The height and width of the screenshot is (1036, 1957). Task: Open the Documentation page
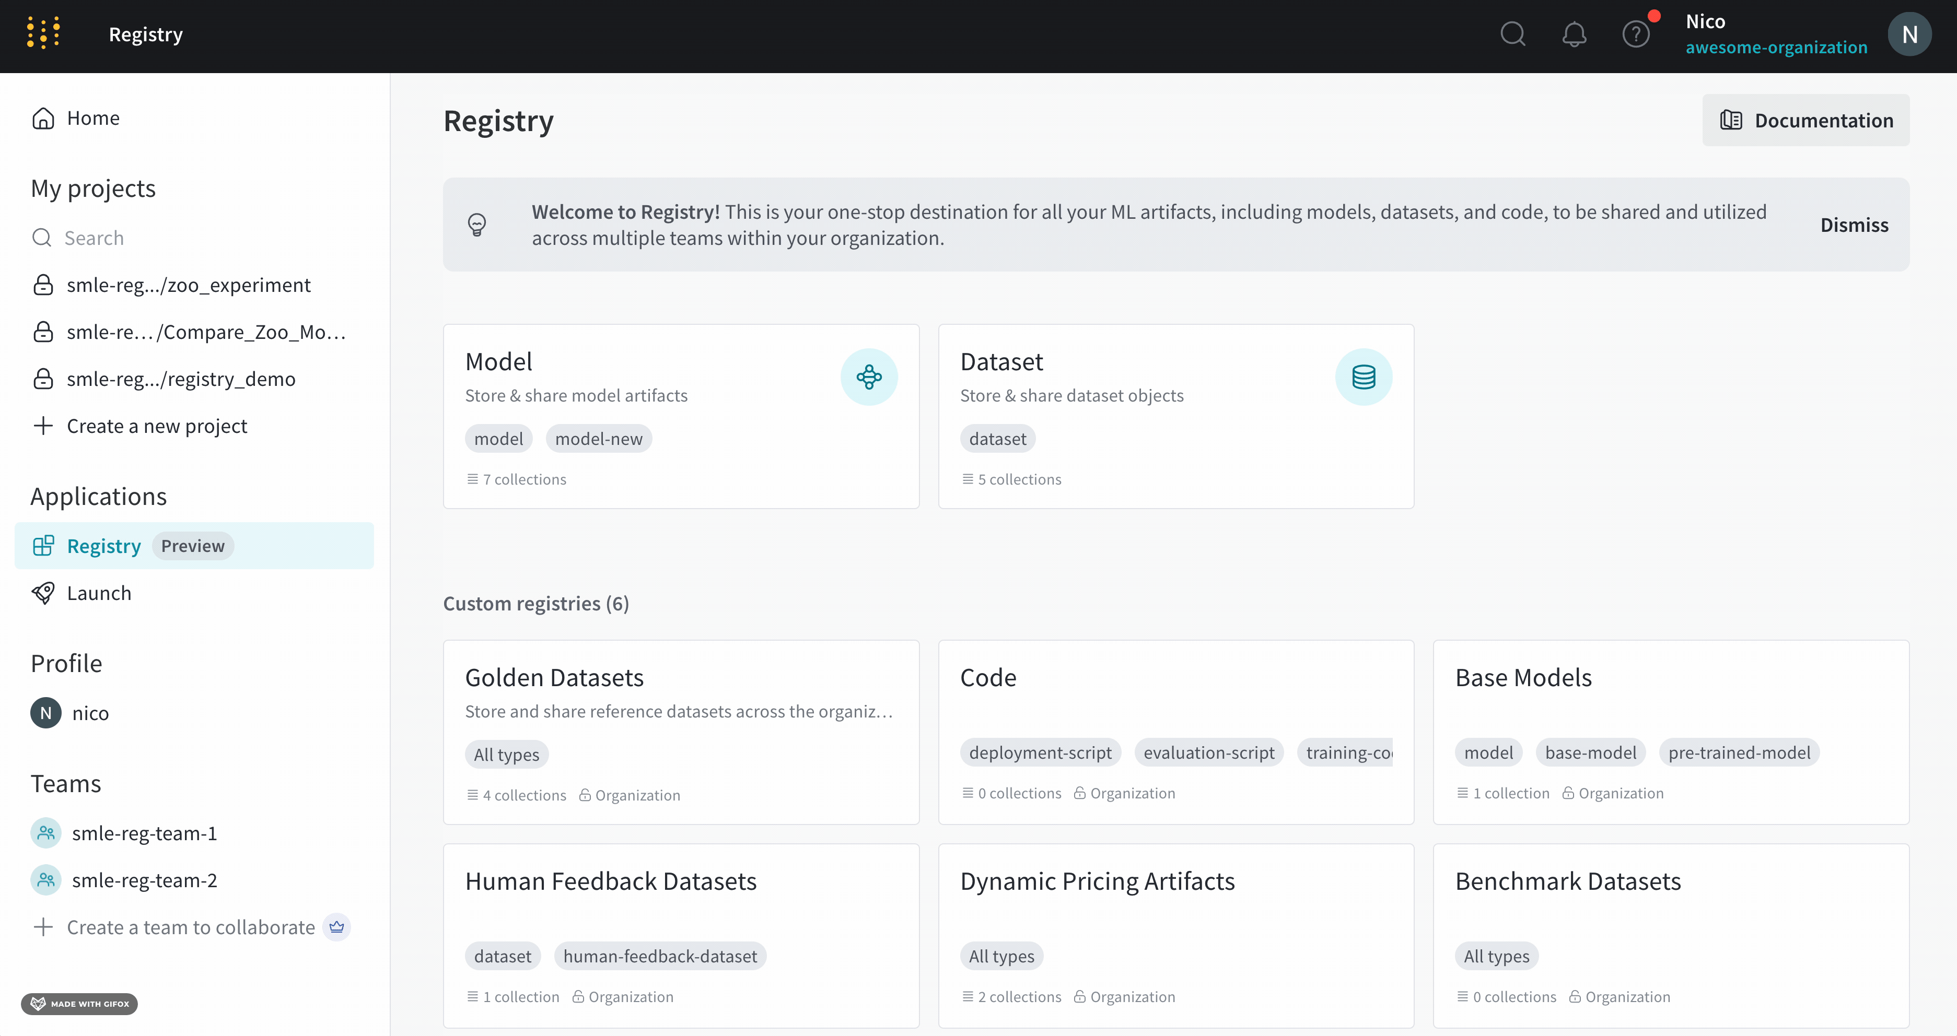coord(1806,120)
